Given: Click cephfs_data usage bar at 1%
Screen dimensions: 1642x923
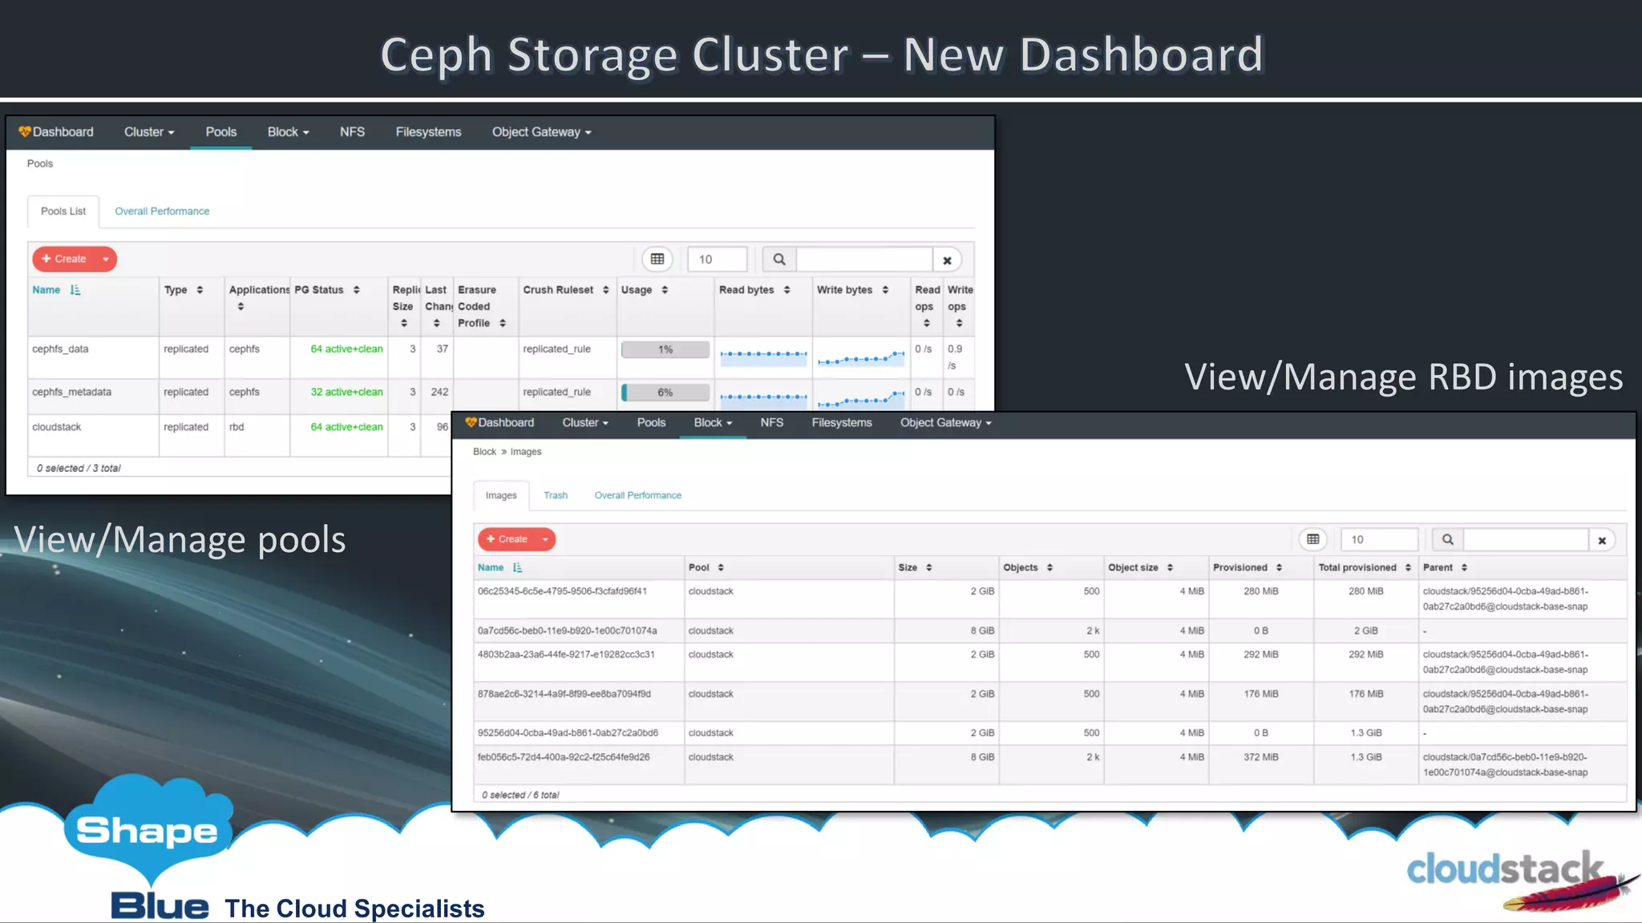Looking at the screenshot, I should point(665,349).
